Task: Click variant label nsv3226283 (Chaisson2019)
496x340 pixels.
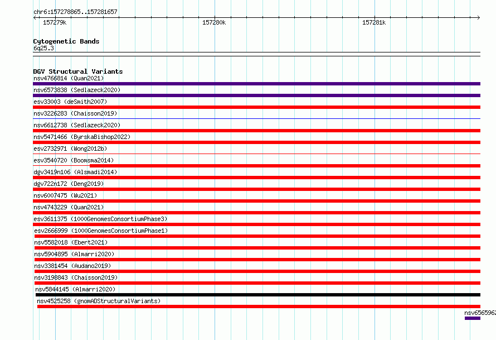Action: point(75,113)
